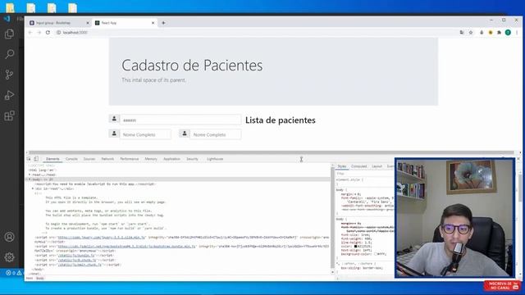This screenshot has width=525, height=295.
Task: Click the Styles filter input box
Action: tap(365, 174)
